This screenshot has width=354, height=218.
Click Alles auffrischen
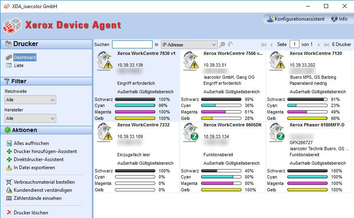31,143
